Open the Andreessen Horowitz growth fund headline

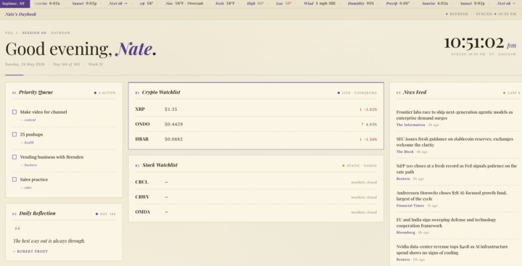(452, 196)
